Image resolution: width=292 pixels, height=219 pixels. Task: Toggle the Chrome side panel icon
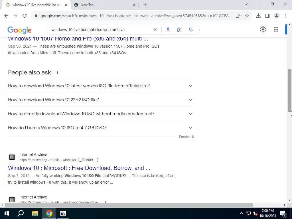(x=267, y=16)
